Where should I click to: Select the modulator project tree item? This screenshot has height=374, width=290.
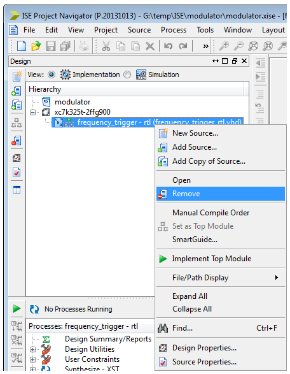(x=72, y=102)
